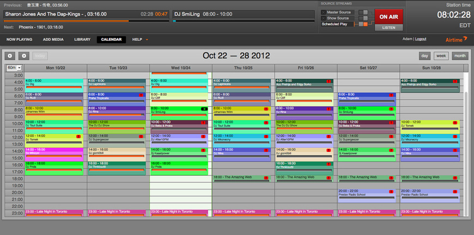
Task: Open Late Night In Toronto show on Monday
Action: pos(54,212)
